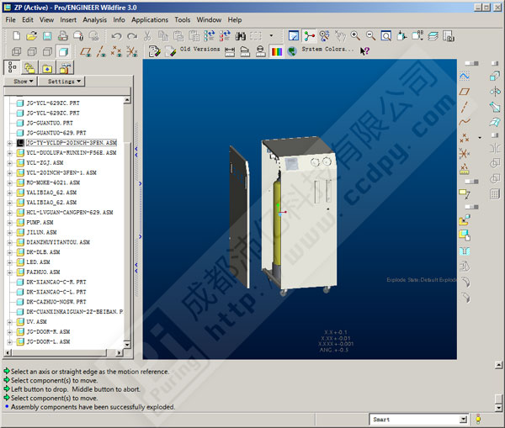Click the status bar traffic light icon
Image resolution: width=505 pixels, height=428 pixels.
tap(478, 420)
